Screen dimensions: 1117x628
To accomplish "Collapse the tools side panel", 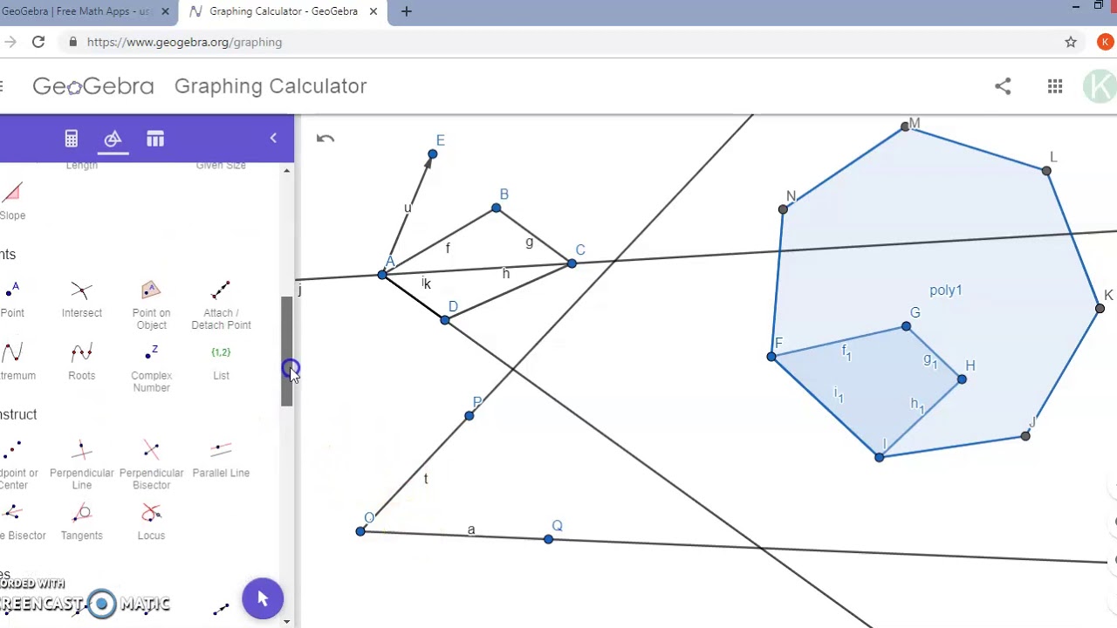I will pyautogui.click(x=273, y=139).
